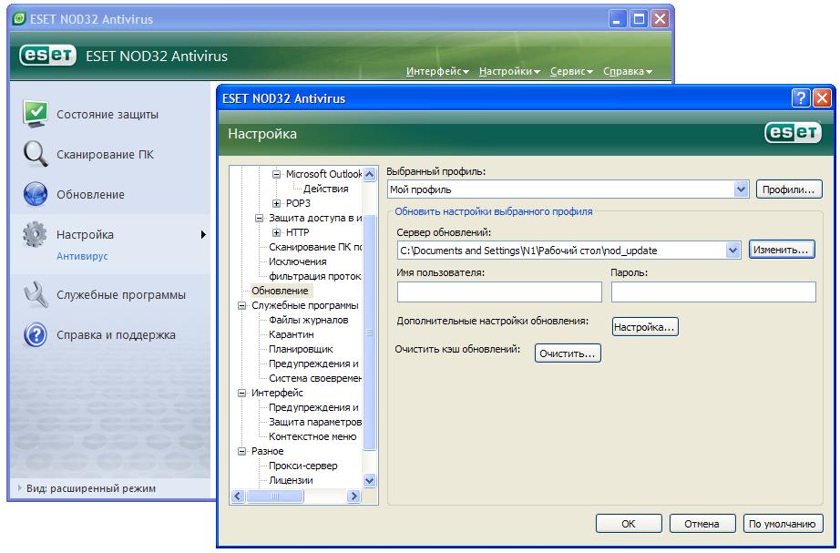The height and width of the screenshot is (553, 840).
Task: Collapse the Служебные программы tree node
Action: (242, 305)
